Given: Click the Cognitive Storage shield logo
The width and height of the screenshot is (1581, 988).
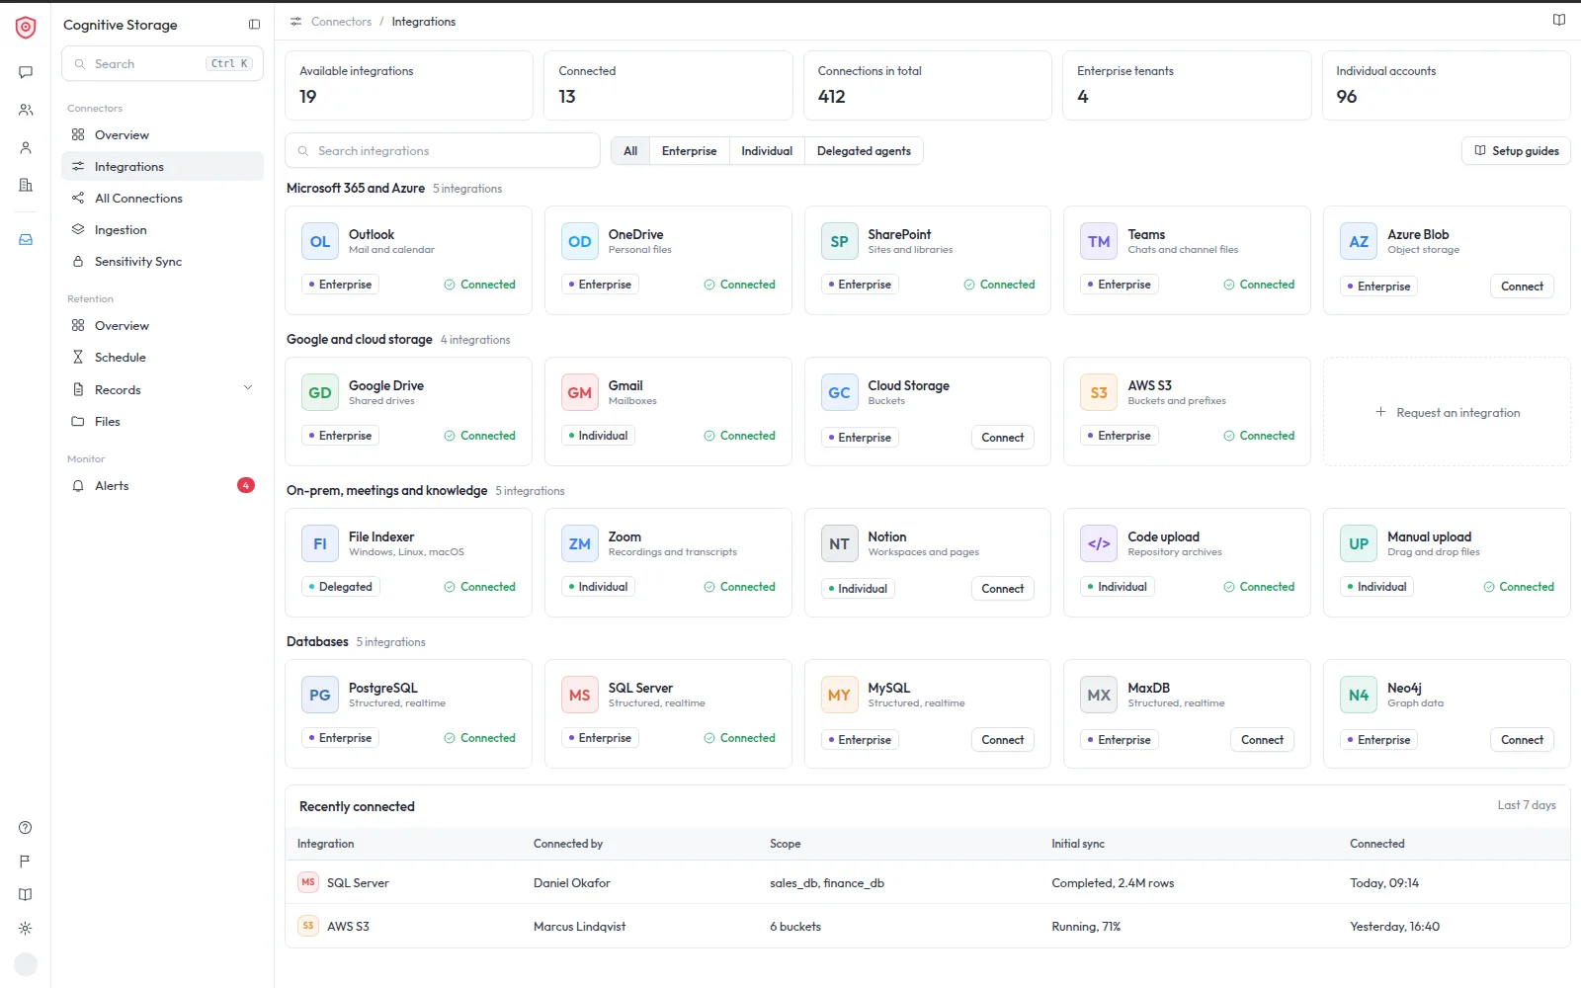Looking at the screenshot, I should pos(26,28).
